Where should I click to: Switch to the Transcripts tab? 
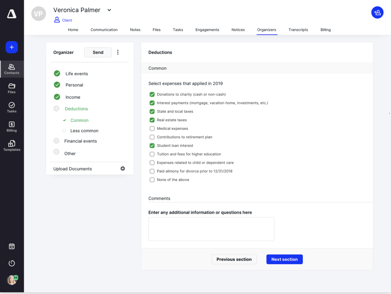pyautogui.click(x=298, y=30)
